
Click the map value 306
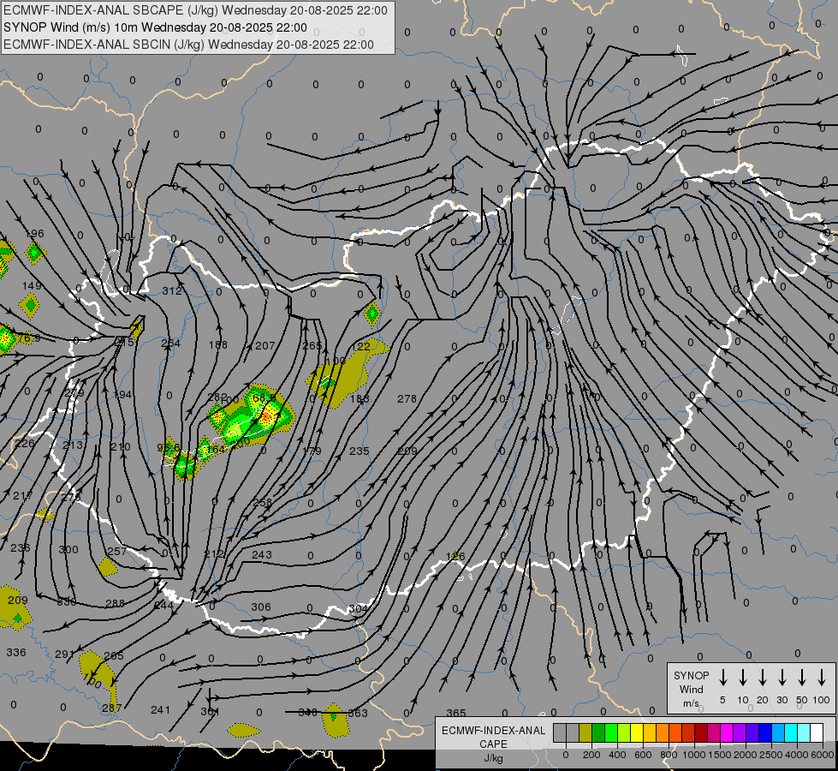tap(261, 607)
